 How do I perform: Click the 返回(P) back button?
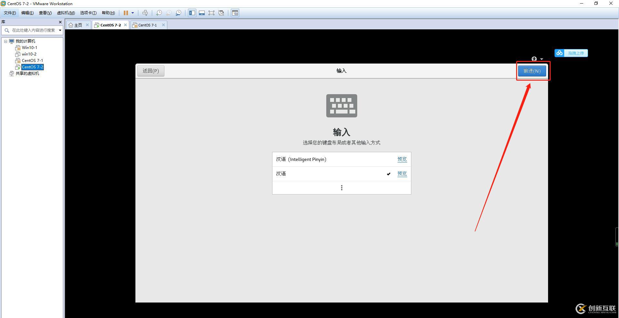pyautogui.click(x=151, y=71)
